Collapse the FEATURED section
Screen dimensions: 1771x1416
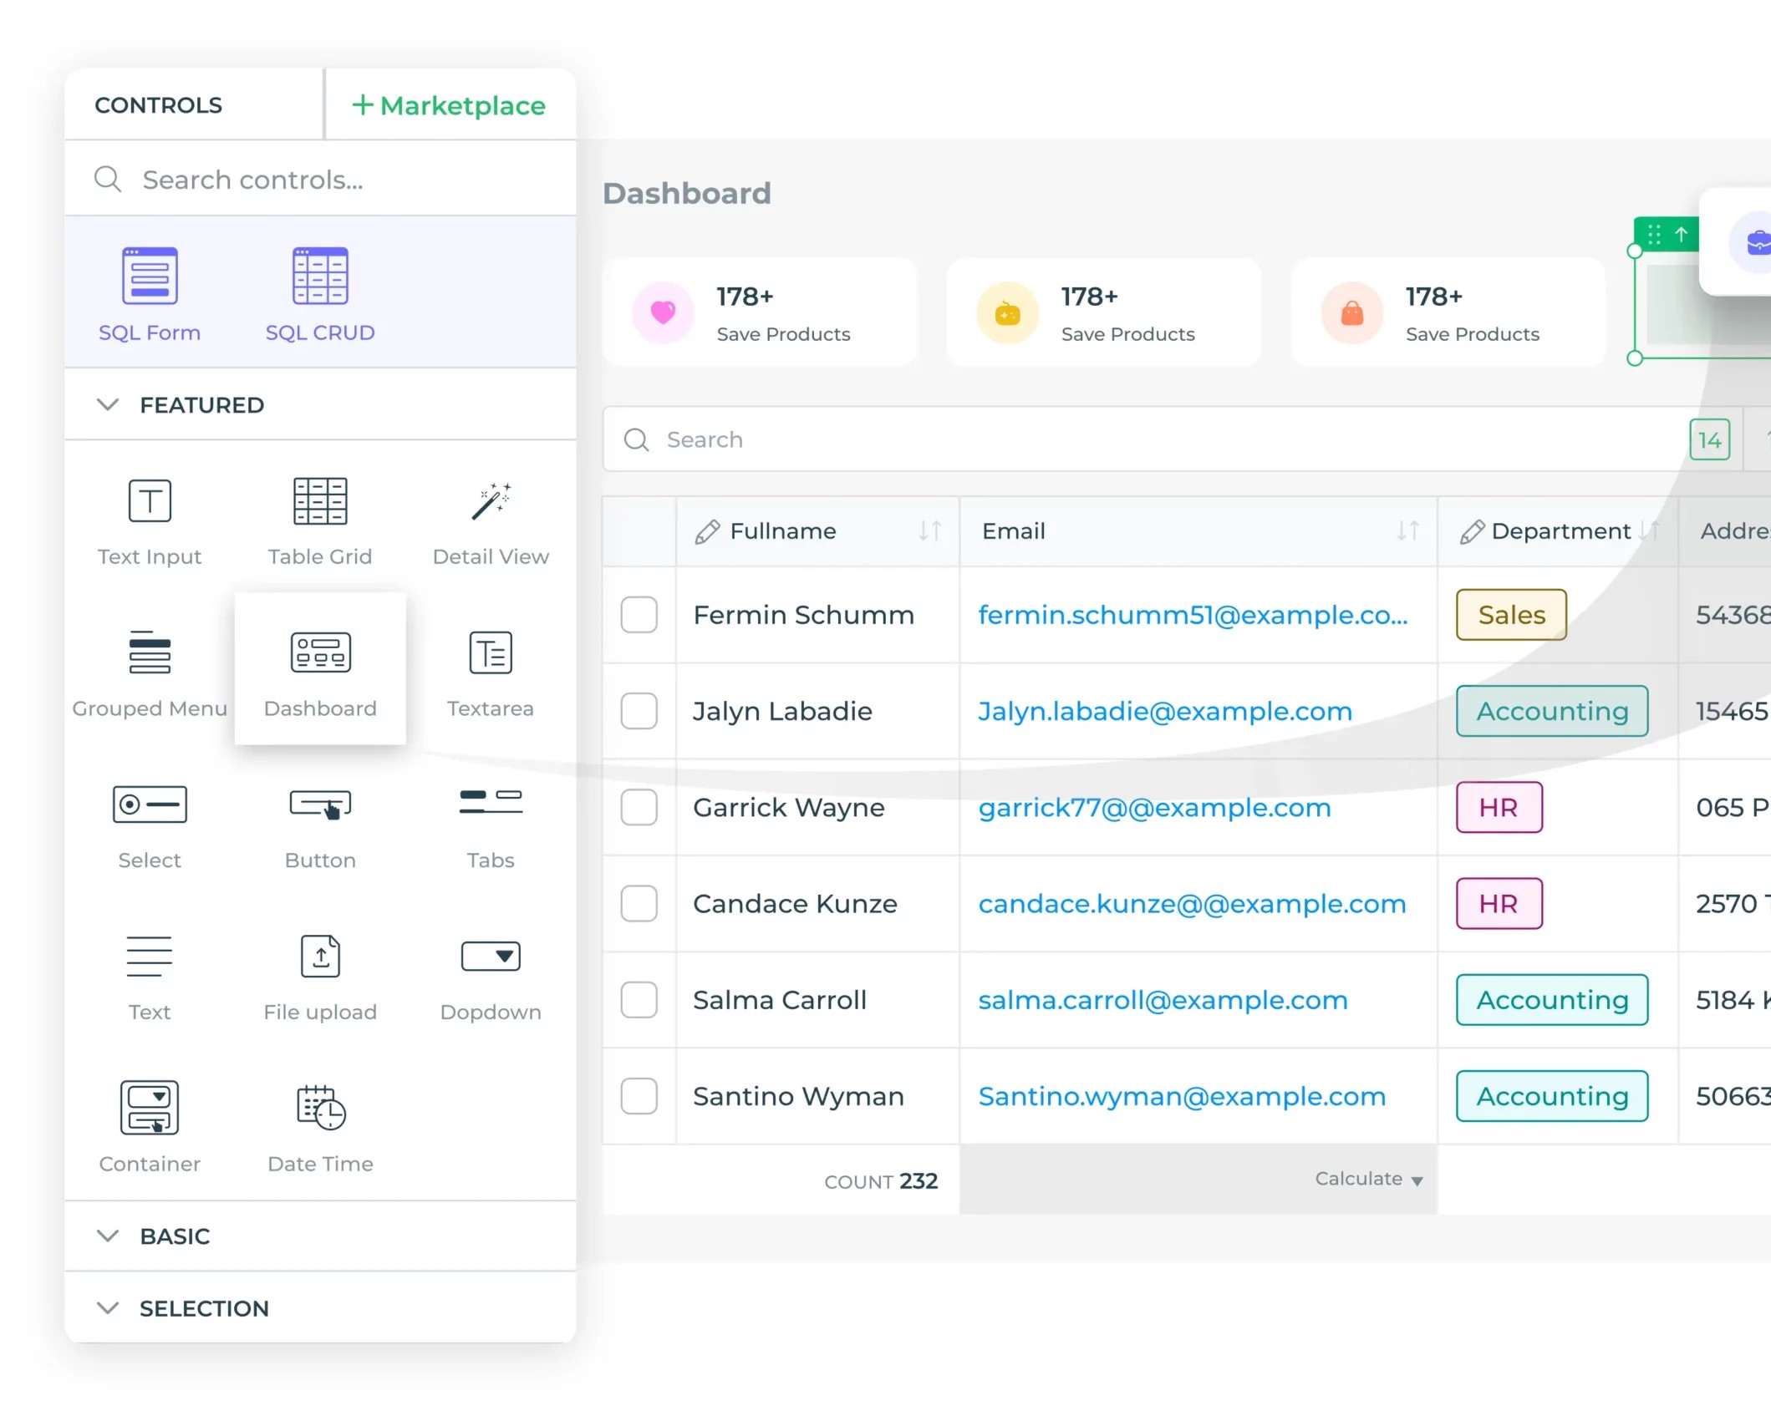coord(108,405)
